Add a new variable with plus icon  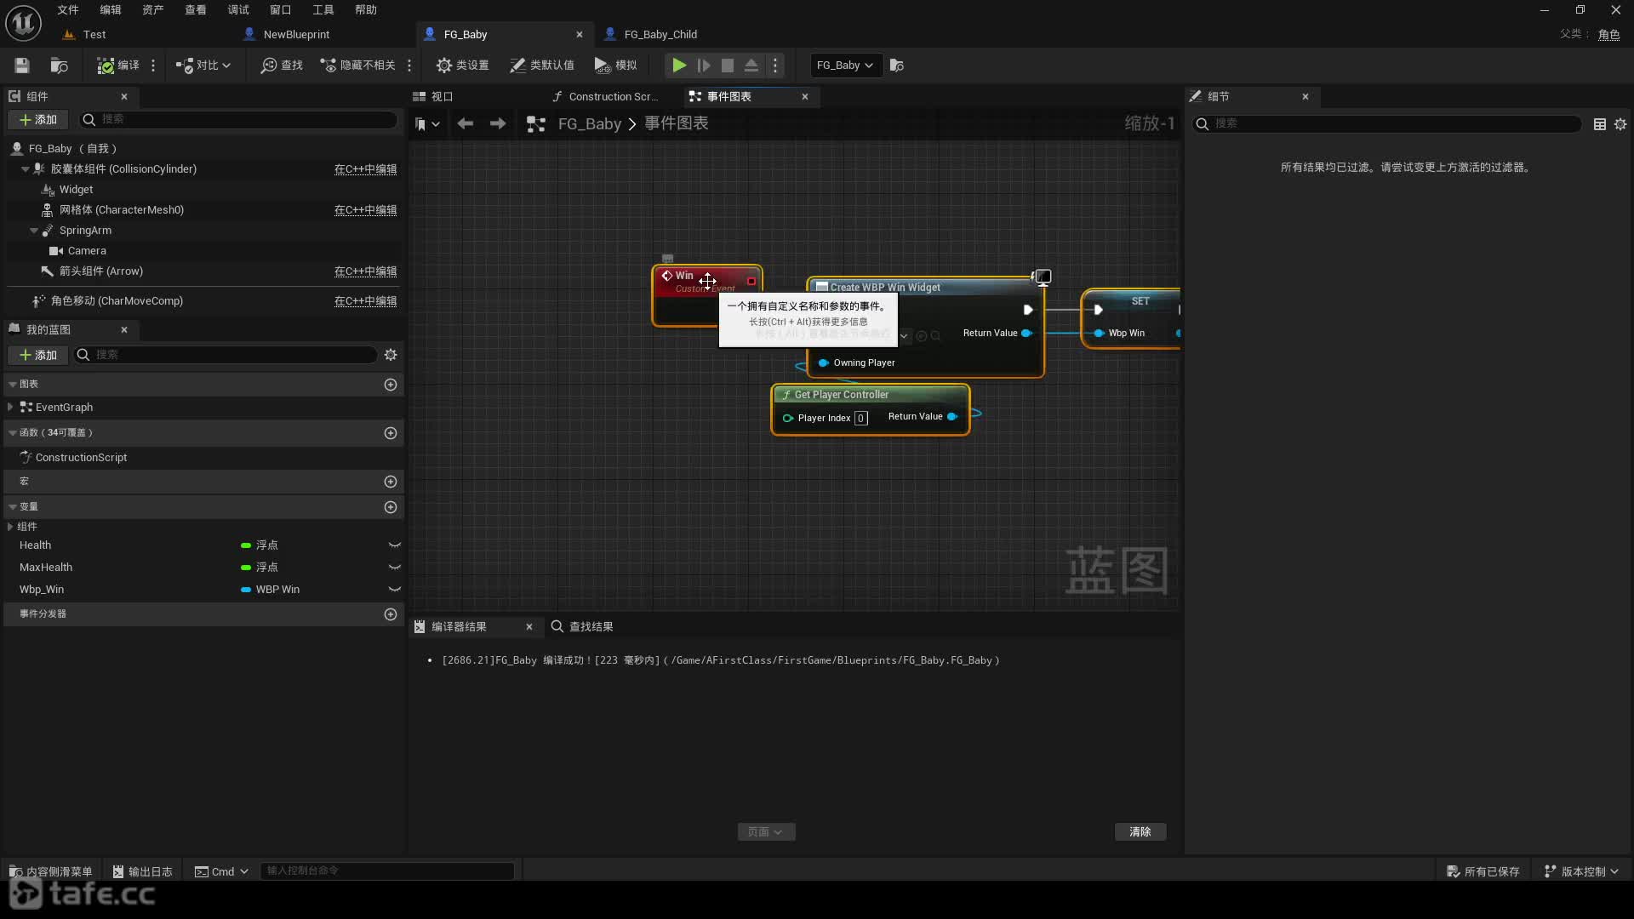coord(391,507)
